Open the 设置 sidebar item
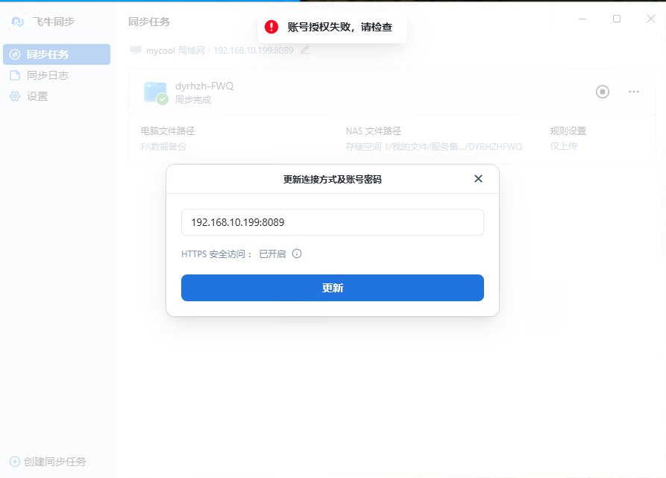Viewport: 666px width, 478px height. tap(57, 96)
